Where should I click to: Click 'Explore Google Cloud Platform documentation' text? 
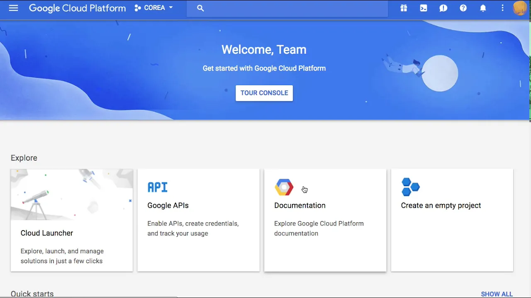(319, 228)
